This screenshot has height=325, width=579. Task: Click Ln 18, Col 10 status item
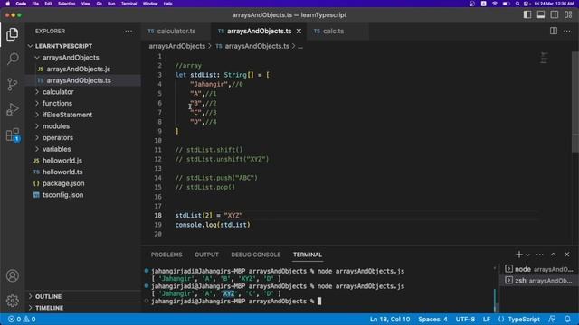point(390,319)
